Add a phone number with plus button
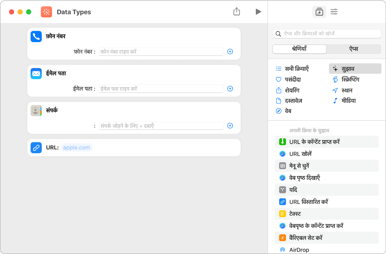The image size is (386, 254). 230,51
